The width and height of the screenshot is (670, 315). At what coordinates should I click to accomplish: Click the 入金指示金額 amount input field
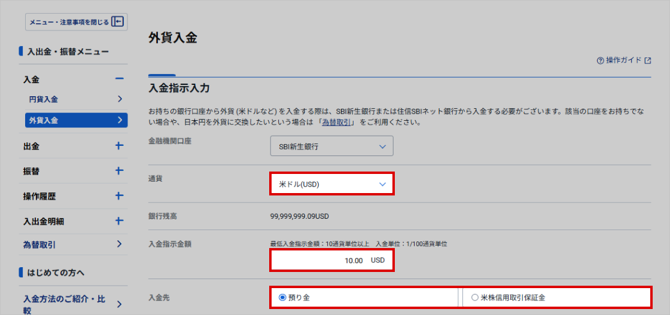[331, 261]
